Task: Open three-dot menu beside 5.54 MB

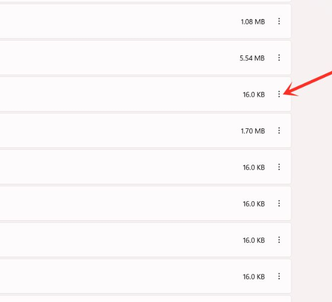Action: pos(279,58)
